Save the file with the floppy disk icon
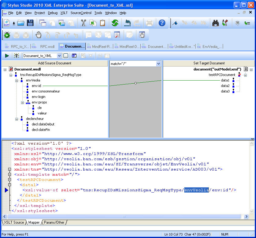The image size is (256, 238). tap(30, 23)
